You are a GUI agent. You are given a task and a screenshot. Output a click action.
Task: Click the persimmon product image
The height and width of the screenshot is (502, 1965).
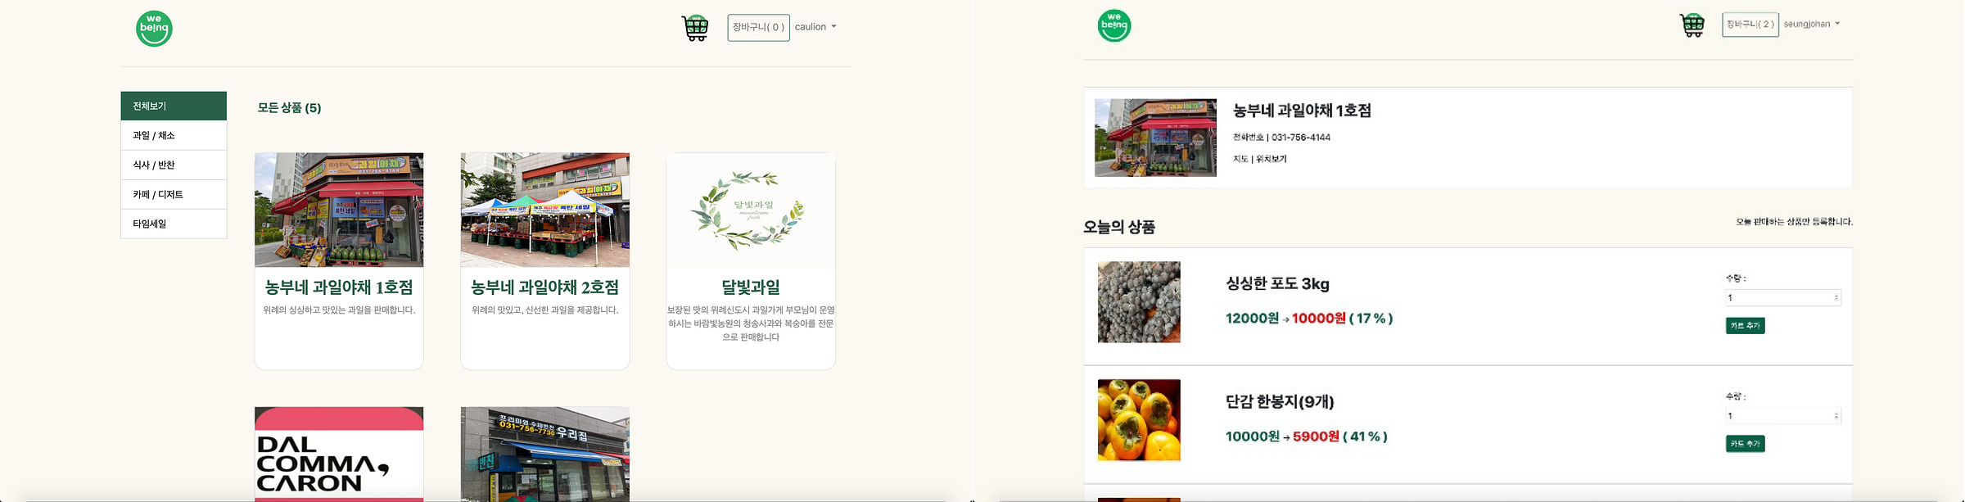(1139, 420)
